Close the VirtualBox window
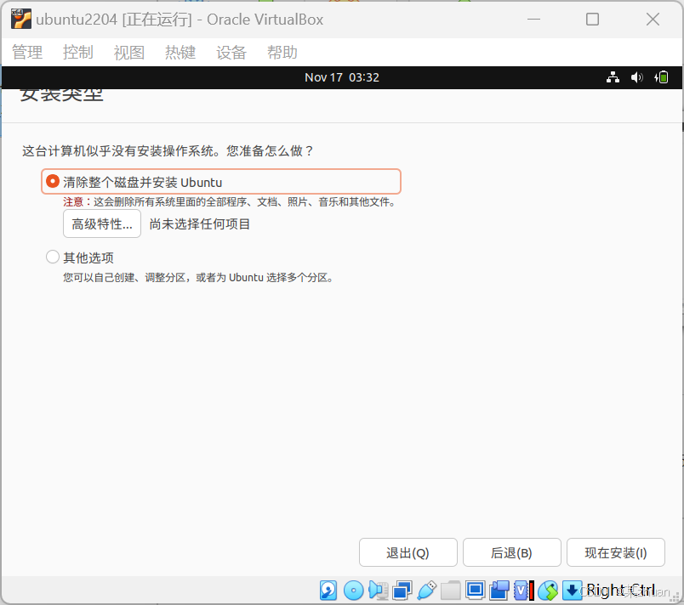The image size is (684, 605). click(653, 20)
